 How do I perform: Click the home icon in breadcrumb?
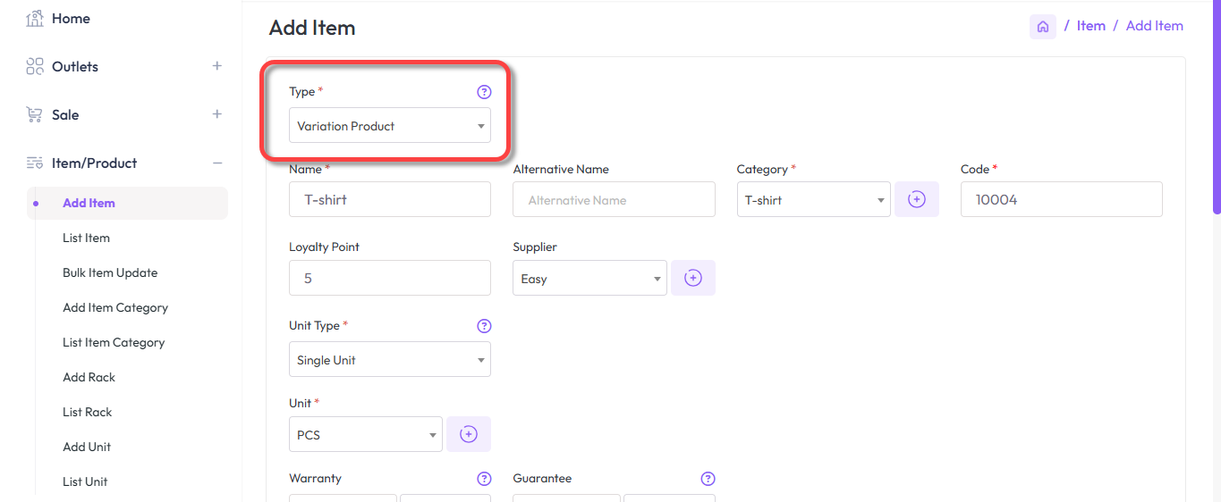click(1042, 27)
